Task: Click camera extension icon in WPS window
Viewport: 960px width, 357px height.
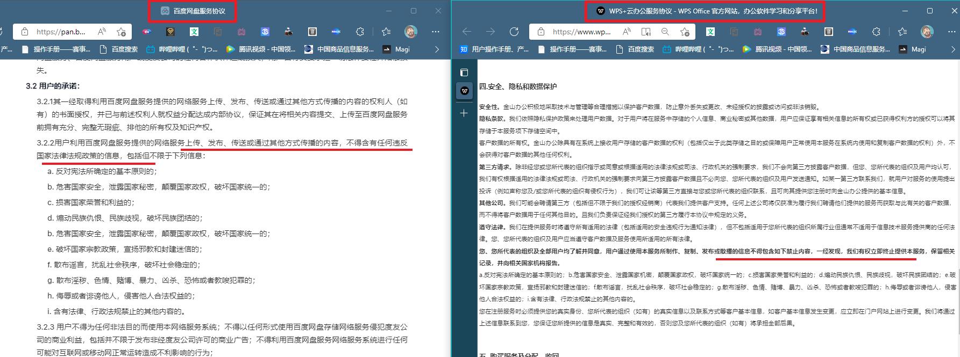Action: point(805,32)
